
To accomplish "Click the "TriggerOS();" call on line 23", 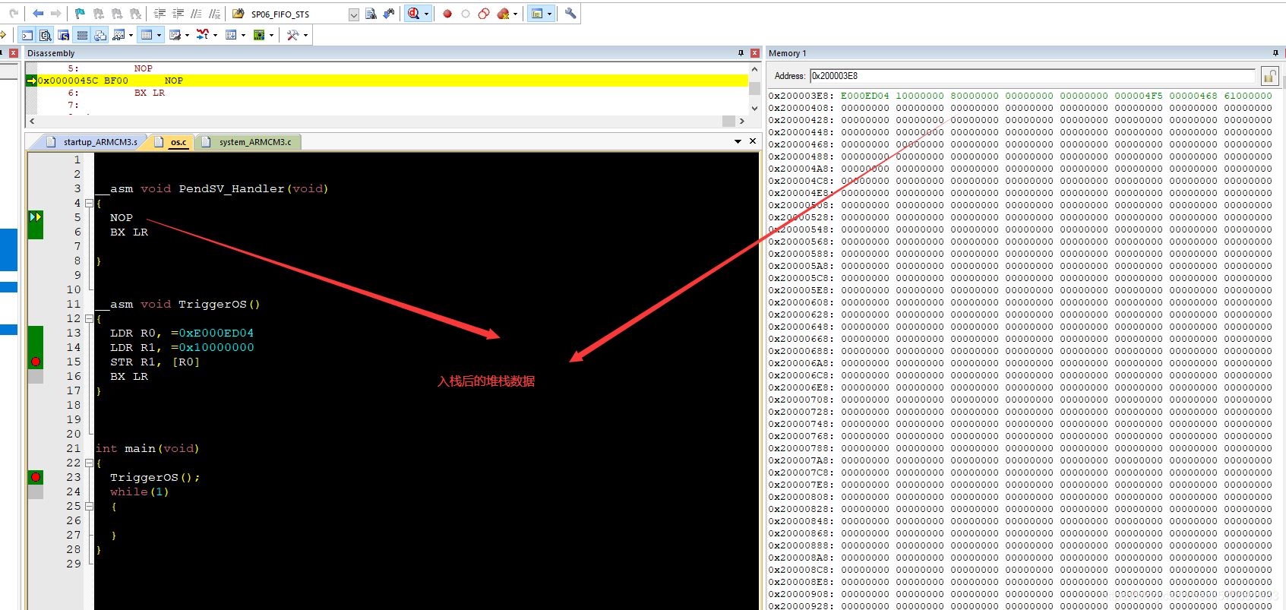I will 155,477.
